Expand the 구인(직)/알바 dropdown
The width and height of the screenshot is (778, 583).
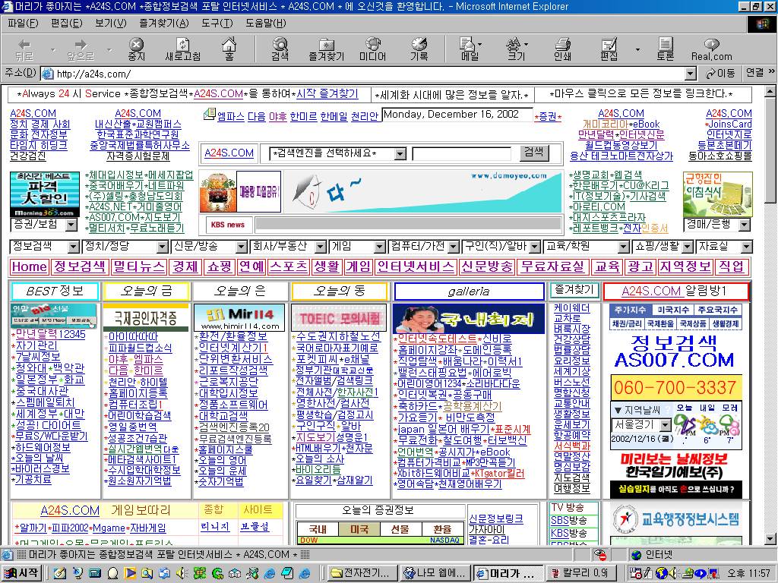click(x=501, y=247)
